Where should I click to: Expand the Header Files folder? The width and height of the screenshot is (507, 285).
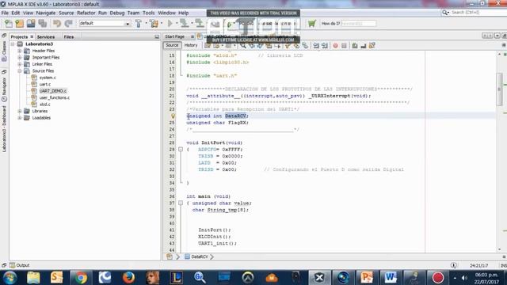(19, 51)
